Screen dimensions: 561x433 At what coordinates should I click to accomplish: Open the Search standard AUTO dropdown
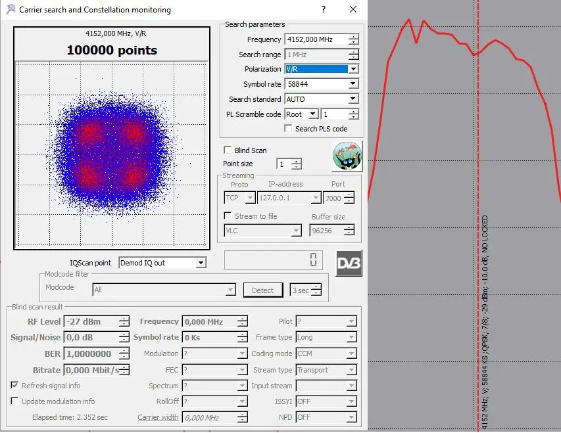[353, 99]
